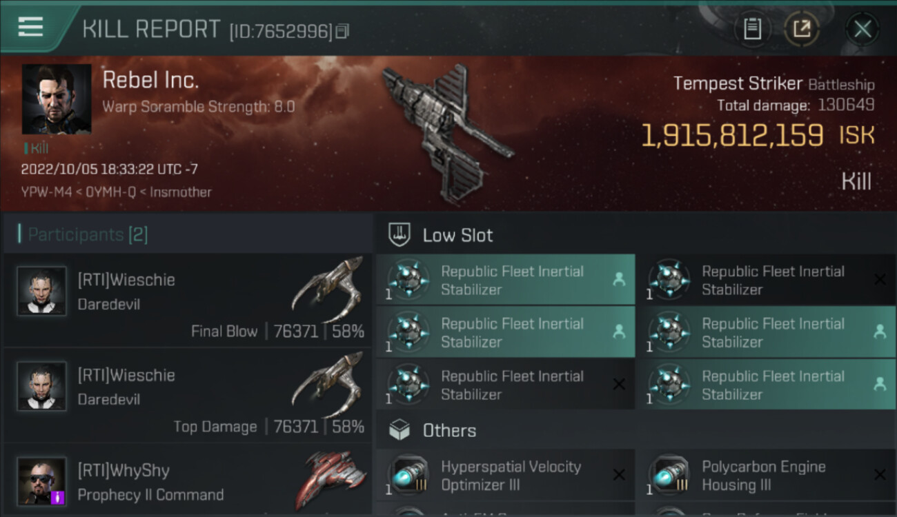
Task: Click the Others section header
Action: (x=449, y=431)
